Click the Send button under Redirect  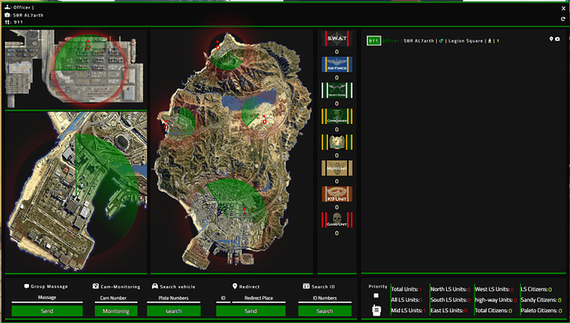(x=251, y=311)
